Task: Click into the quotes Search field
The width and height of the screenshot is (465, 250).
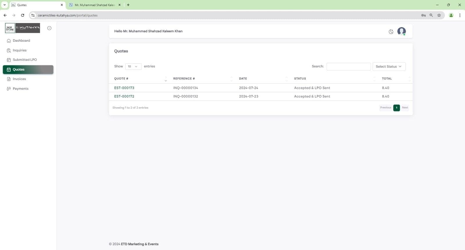Action: (348, 67)
